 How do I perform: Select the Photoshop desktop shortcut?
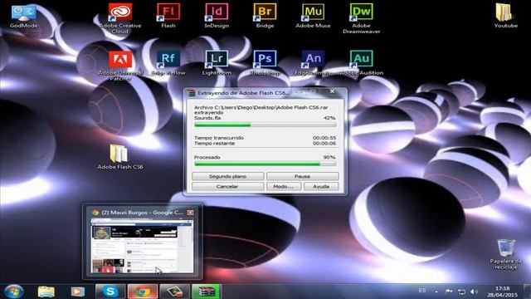[x=265, y=63]
